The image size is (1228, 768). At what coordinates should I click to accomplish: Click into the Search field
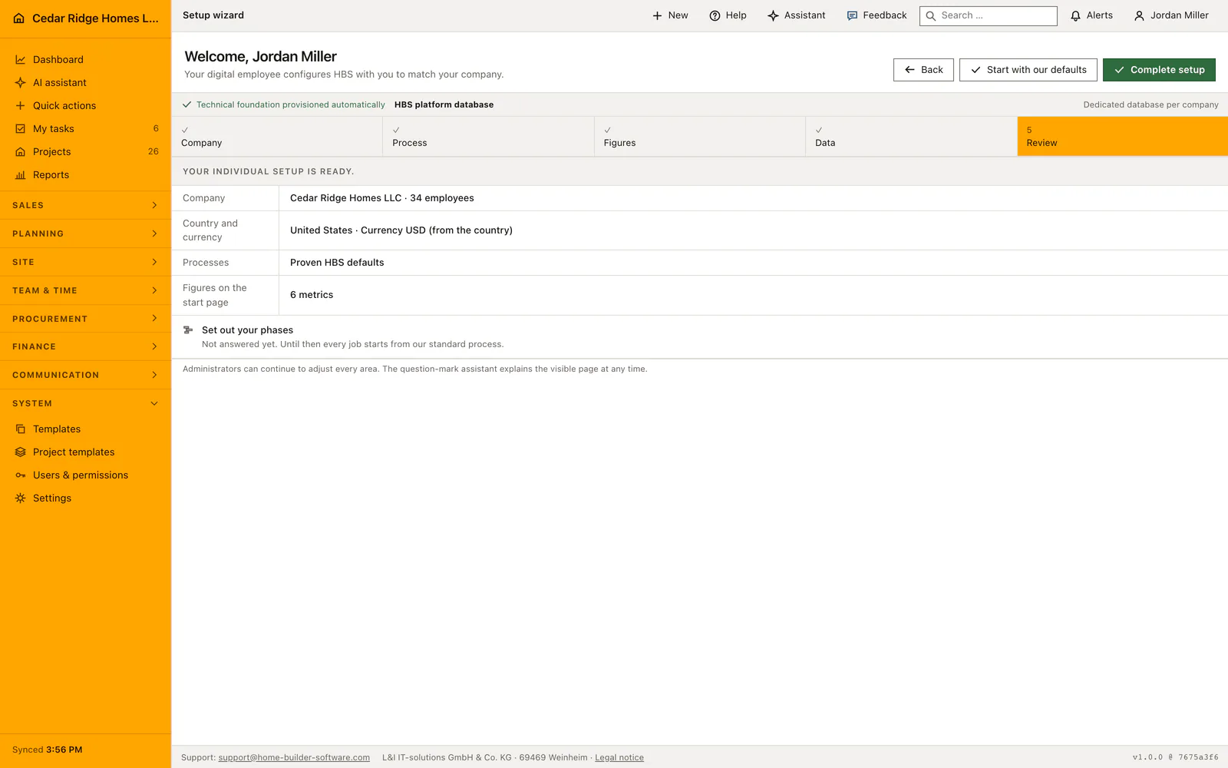click(989, 15)
